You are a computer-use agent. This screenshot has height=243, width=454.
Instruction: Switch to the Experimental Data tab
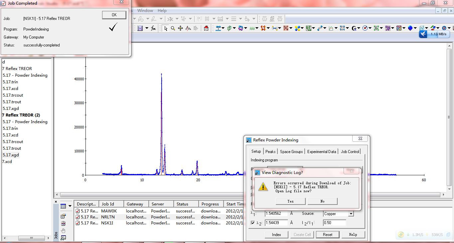tap(322, 152)
